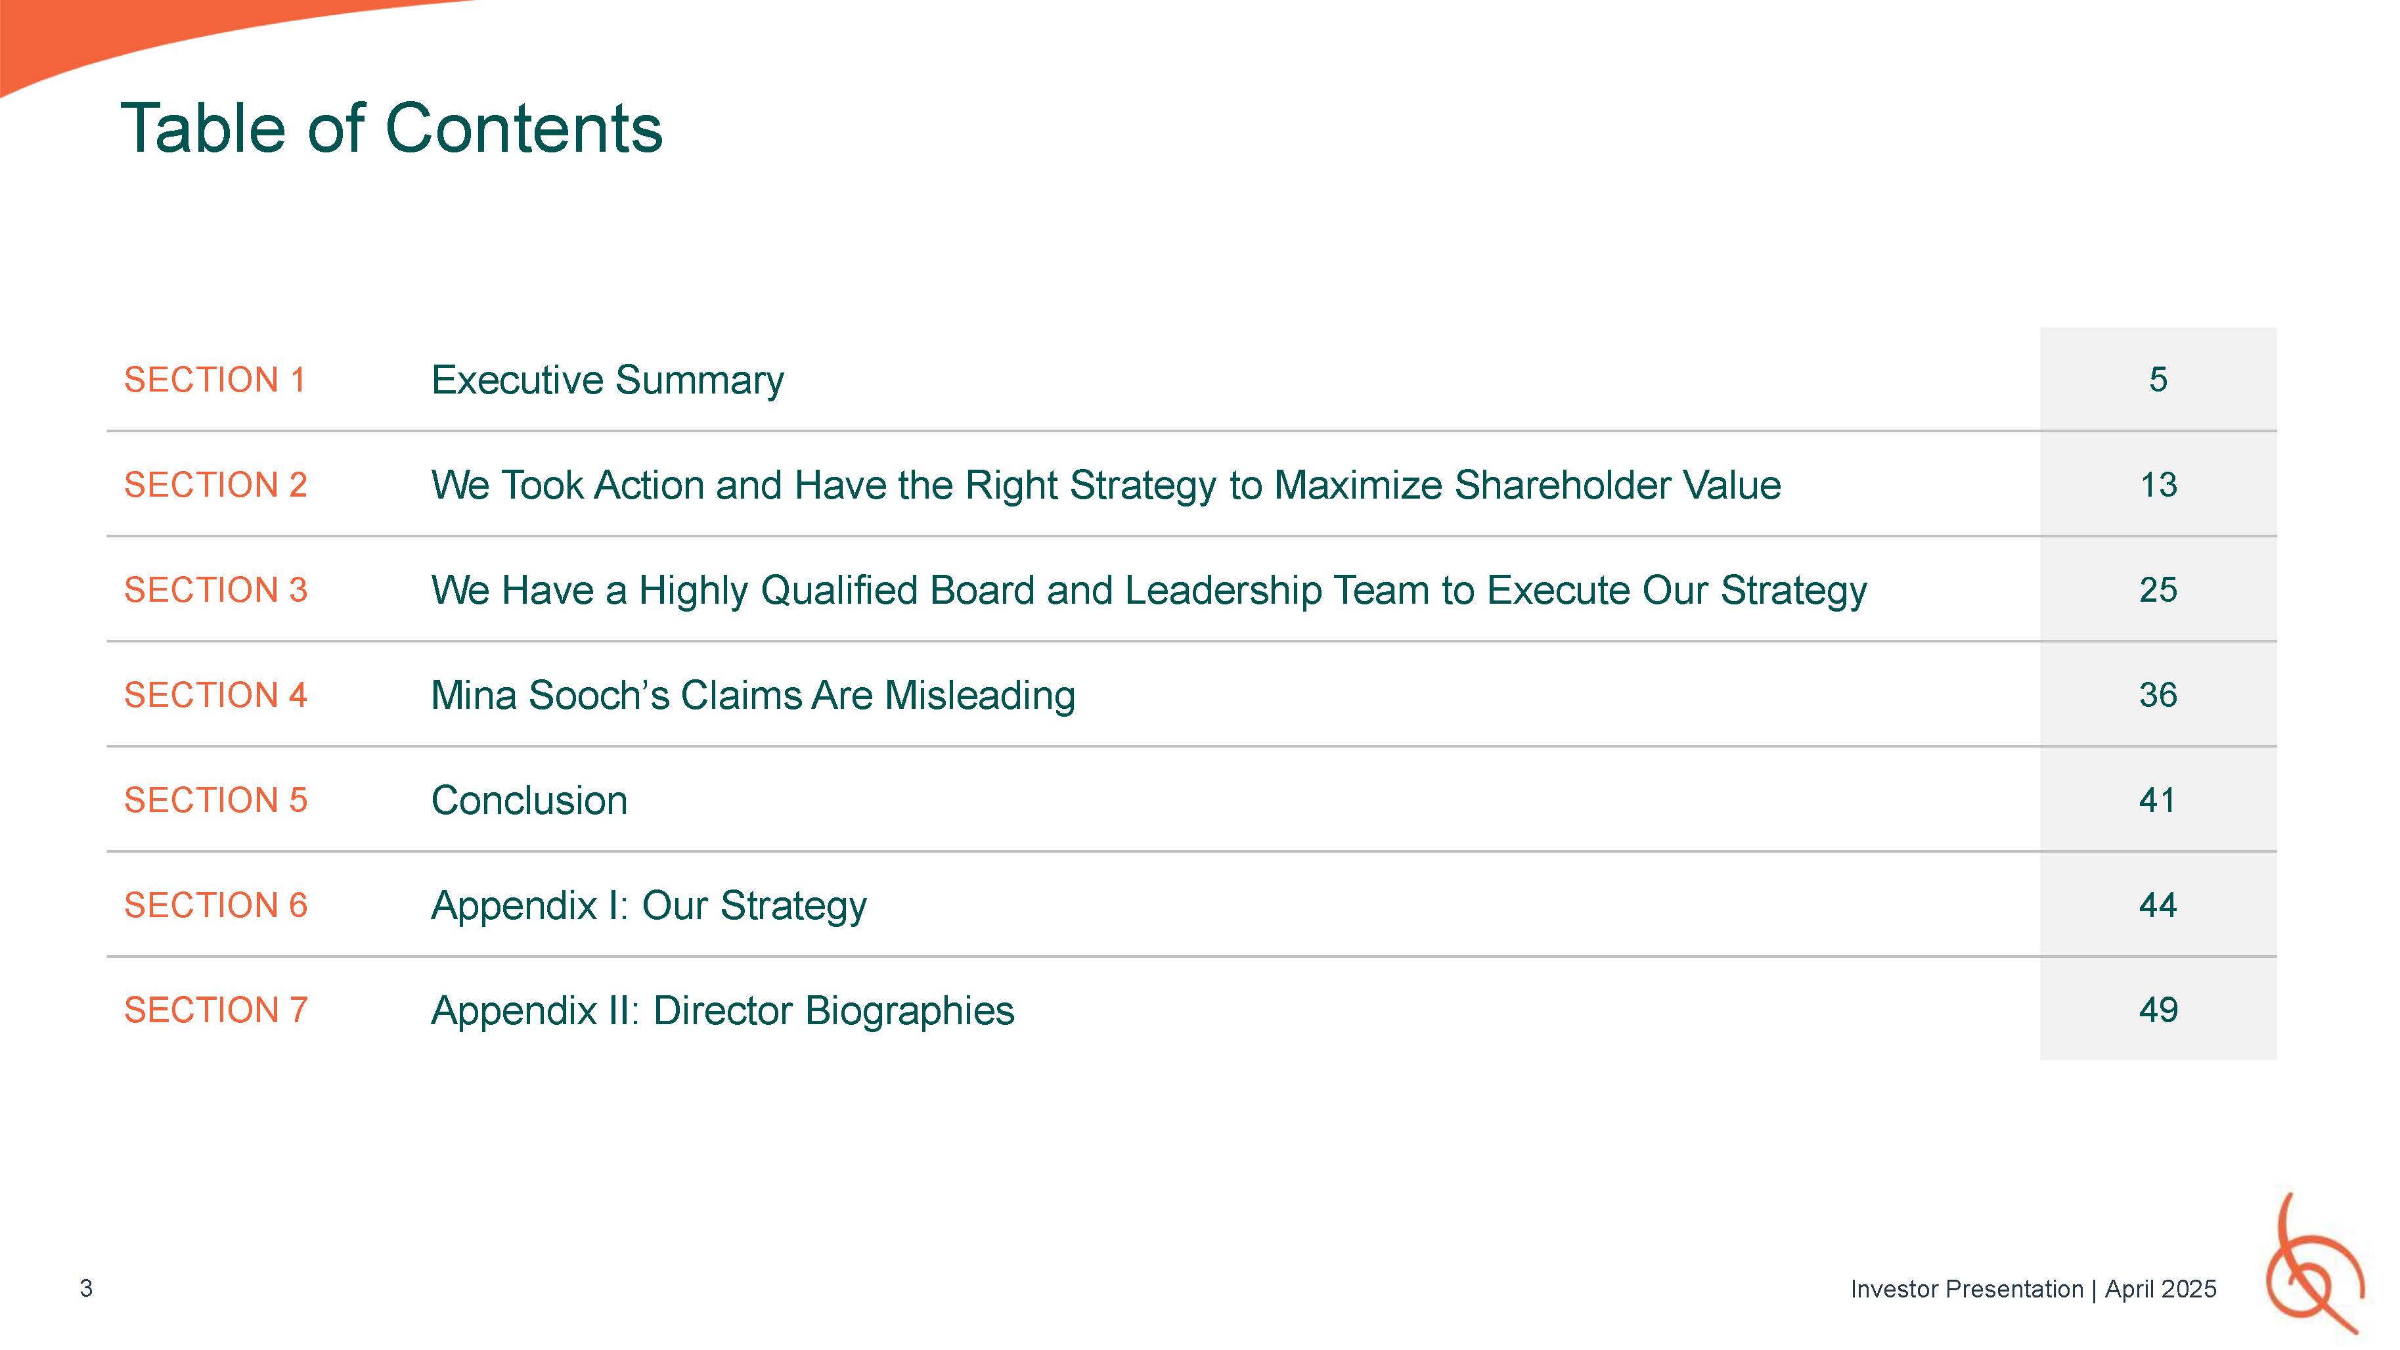Click the SECTION 2 label

(215, 485)
